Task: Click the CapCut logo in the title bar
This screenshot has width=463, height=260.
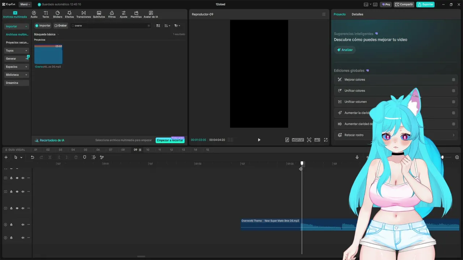Action: (9, 4)
